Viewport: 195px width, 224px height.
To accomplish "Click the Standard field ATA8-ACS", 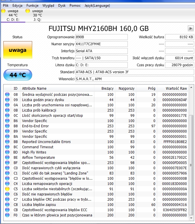I will pos(135,72).
